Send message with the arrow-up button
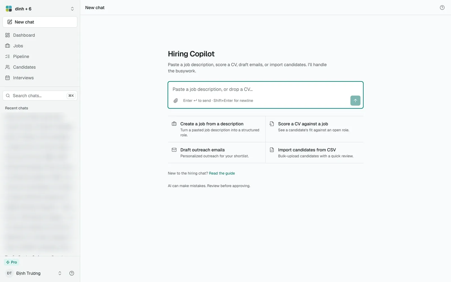The image size is (451, 282). pyautogui.click(x=355, y=101)
